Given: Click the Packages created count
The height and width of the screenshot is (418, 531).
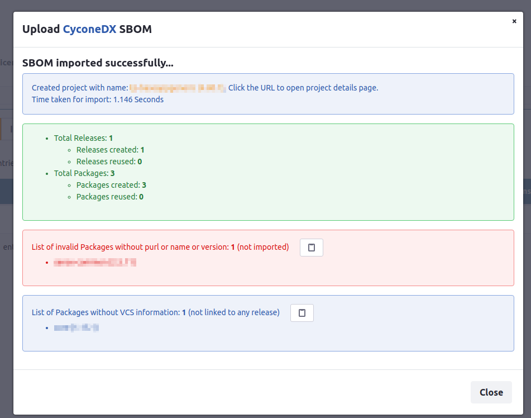Looking at the screenshot, I should pyautogui.click(x=144, y=185).
